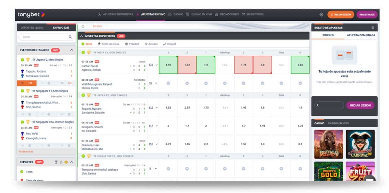Open Casino in top navigation

pos(176,15)
